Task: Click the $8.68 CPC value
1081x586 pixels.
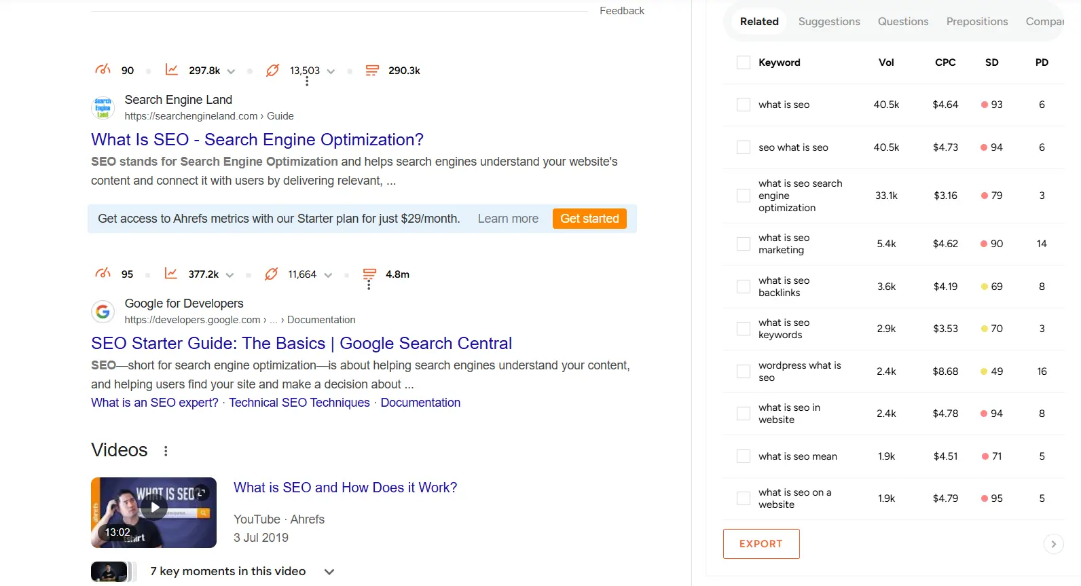Action: tap(945, 371)
